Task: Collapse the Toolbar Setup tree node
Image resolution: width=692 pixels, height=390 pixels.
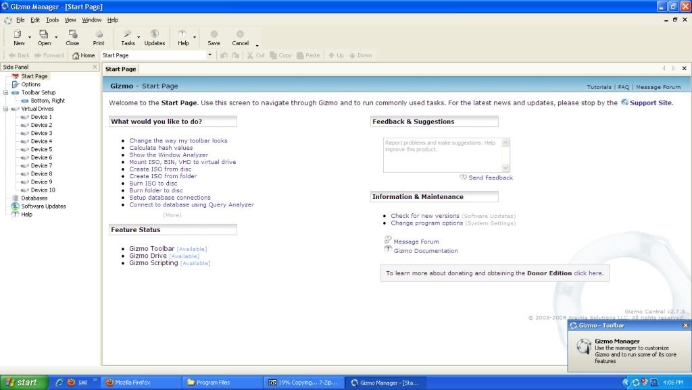Action: [5, 92]
